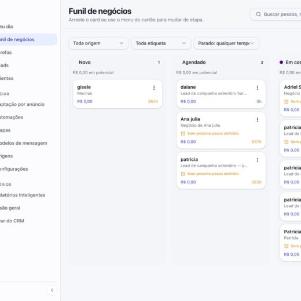
Task: Click Sem próximo passo definido on Ana julia
Action: click(213, 134)
